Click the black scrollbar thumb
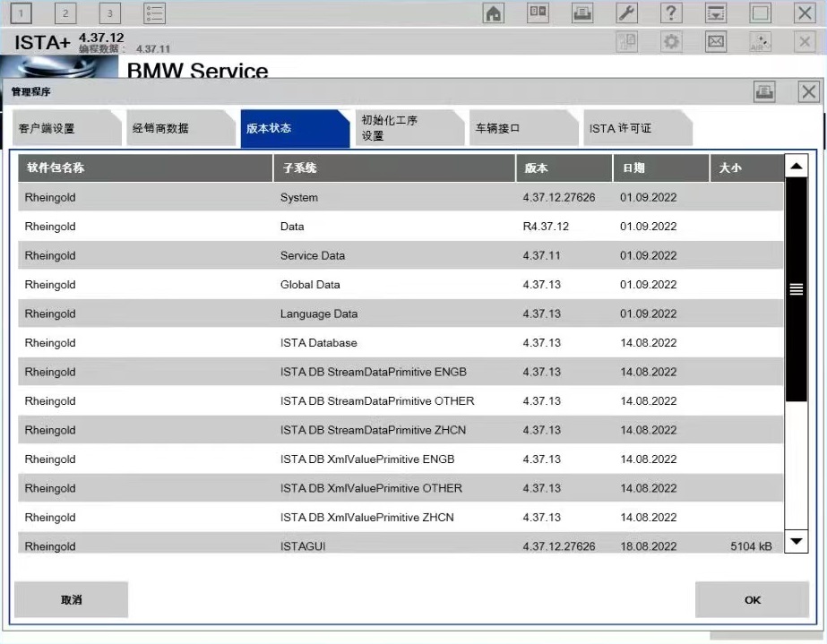 point(797,289)
